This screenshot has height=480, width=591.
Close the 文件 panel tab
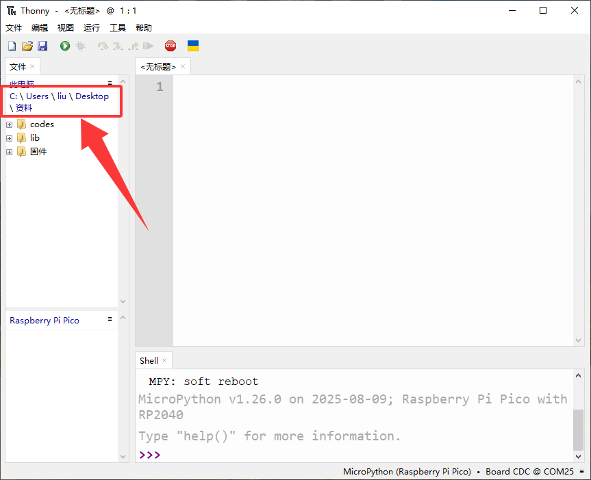click(x=32, y=66)
